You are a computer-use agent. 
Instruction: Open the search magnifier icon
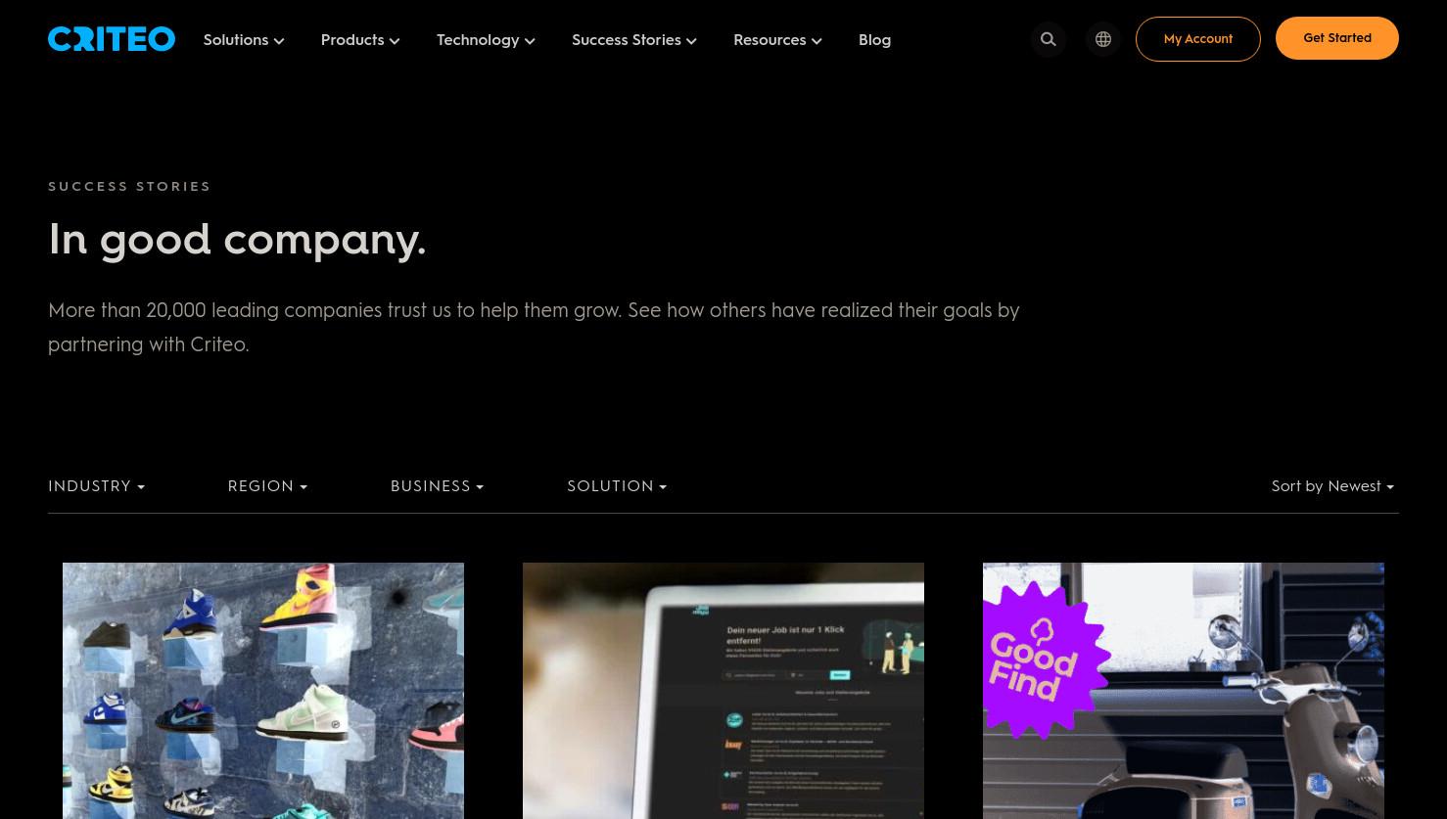[x=1049, y=39]
